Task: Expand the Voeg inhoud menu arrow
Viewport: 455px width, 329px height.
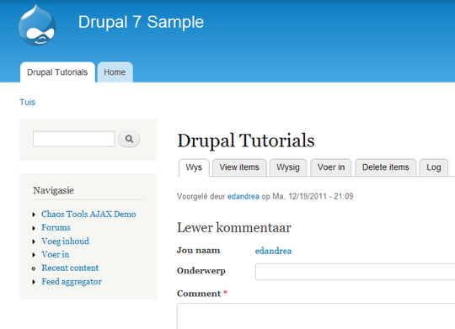Action: [34, 241]
